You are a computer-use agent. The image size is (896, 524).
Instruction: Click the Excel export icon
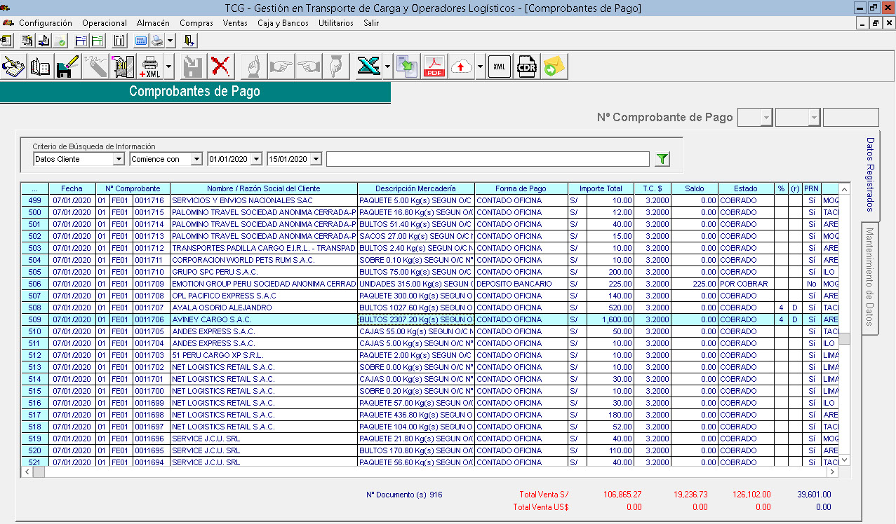(x=368, y=67)
